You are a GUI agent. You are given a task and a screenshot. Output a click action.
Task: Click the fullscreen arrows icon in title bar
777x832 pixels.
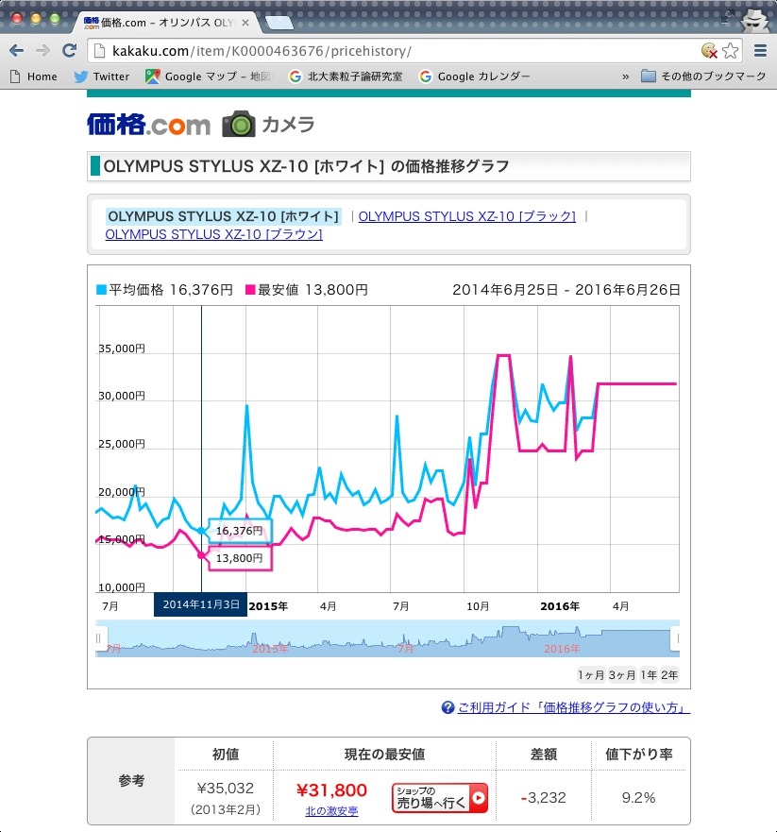[x=727, y=16]
